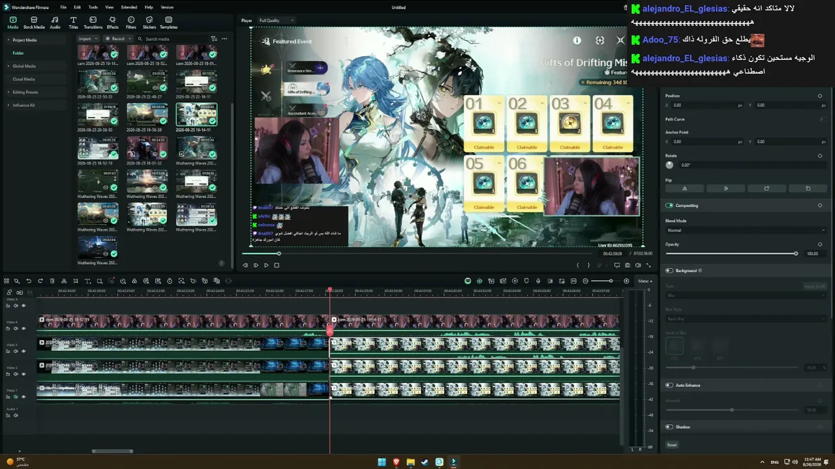This screenshot has width=835, height=469.
Task: Flip the clip horizontally
Action: pyautogui.click(x=684, y=188)
